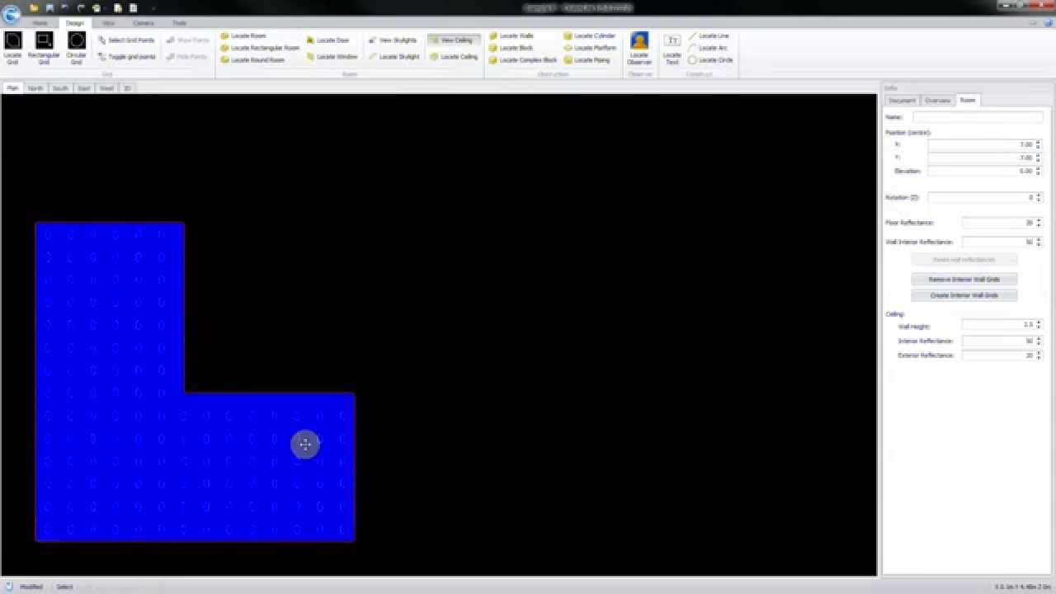Select Locate Cylinder tool
1056x594 pixels.
pyautogui.click(x=590, y=36)
